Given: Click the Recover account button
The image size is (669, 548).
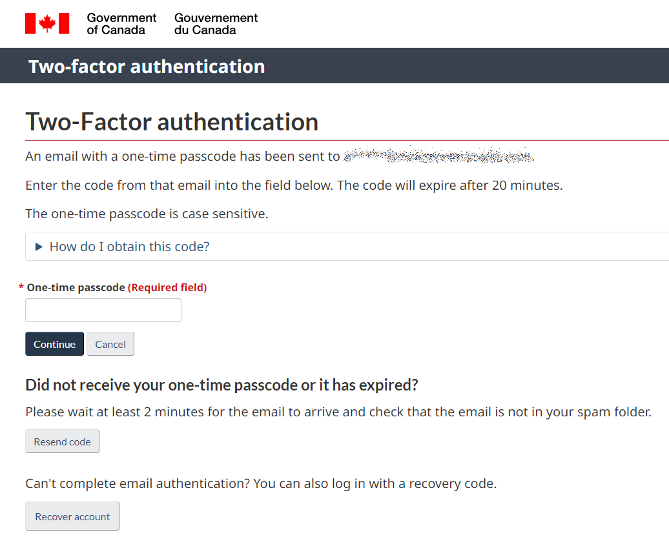Looking at the screenshot, I should tap(72, 516).
